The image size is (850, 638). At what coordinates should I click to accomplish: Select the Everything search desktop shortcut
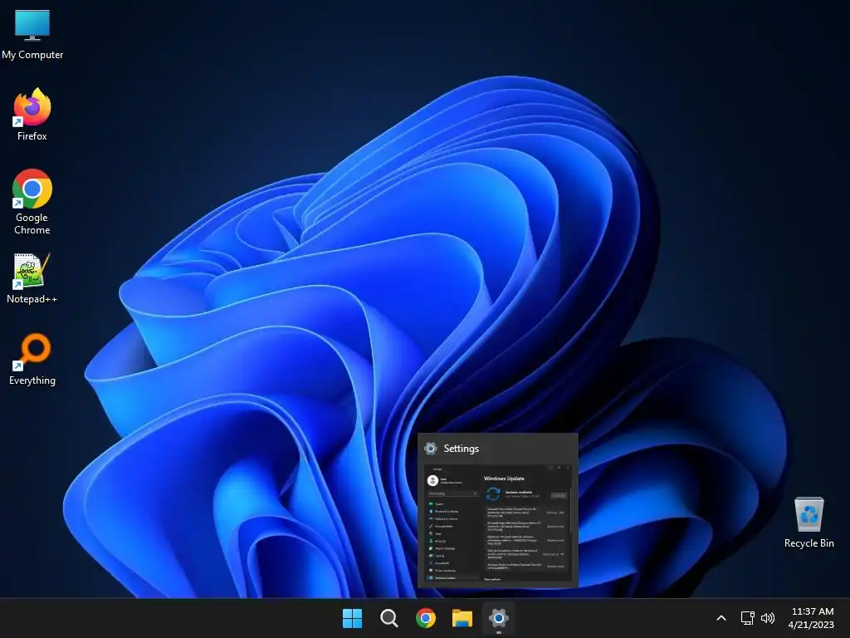click(x=32, y=359)
